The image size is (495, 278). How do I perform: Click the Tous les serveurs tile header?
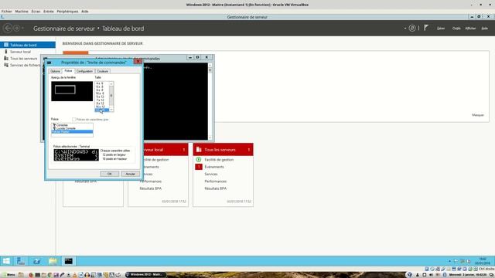pos(223,150)
